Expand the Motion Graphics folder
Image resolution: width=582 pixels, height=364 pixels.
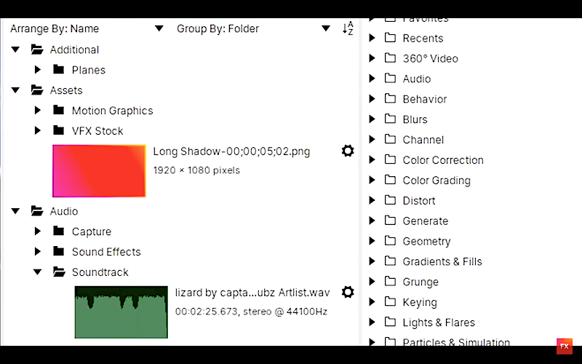38,111
